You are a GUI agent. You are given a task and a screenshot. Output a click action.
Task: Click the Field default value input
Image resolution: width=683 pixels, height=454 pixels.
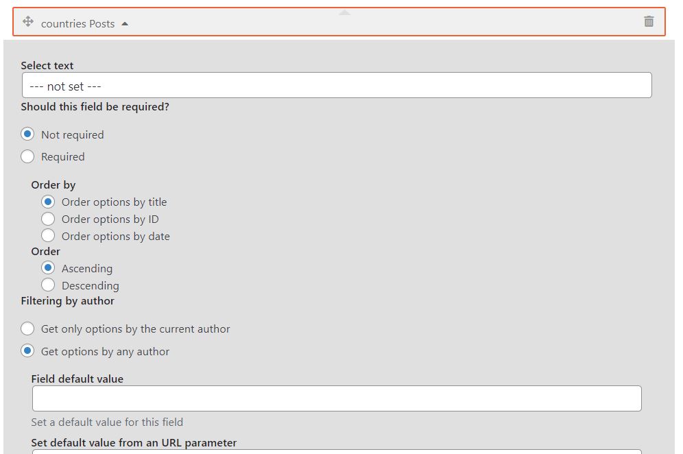pyautogui.click(x=337, y=398)
